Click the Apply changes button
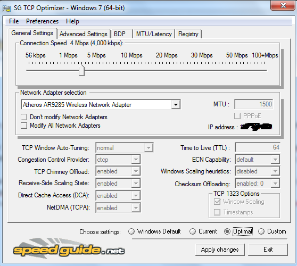297x266 pixels. click(x=220, y=250)
